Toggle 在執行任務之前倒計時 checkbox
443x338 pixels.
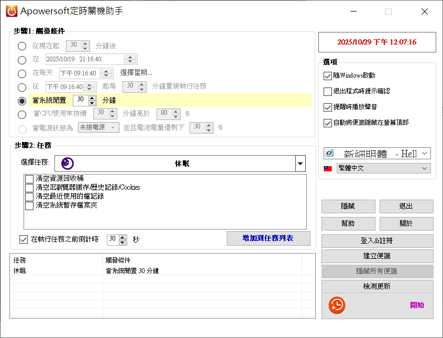[24, 239]
